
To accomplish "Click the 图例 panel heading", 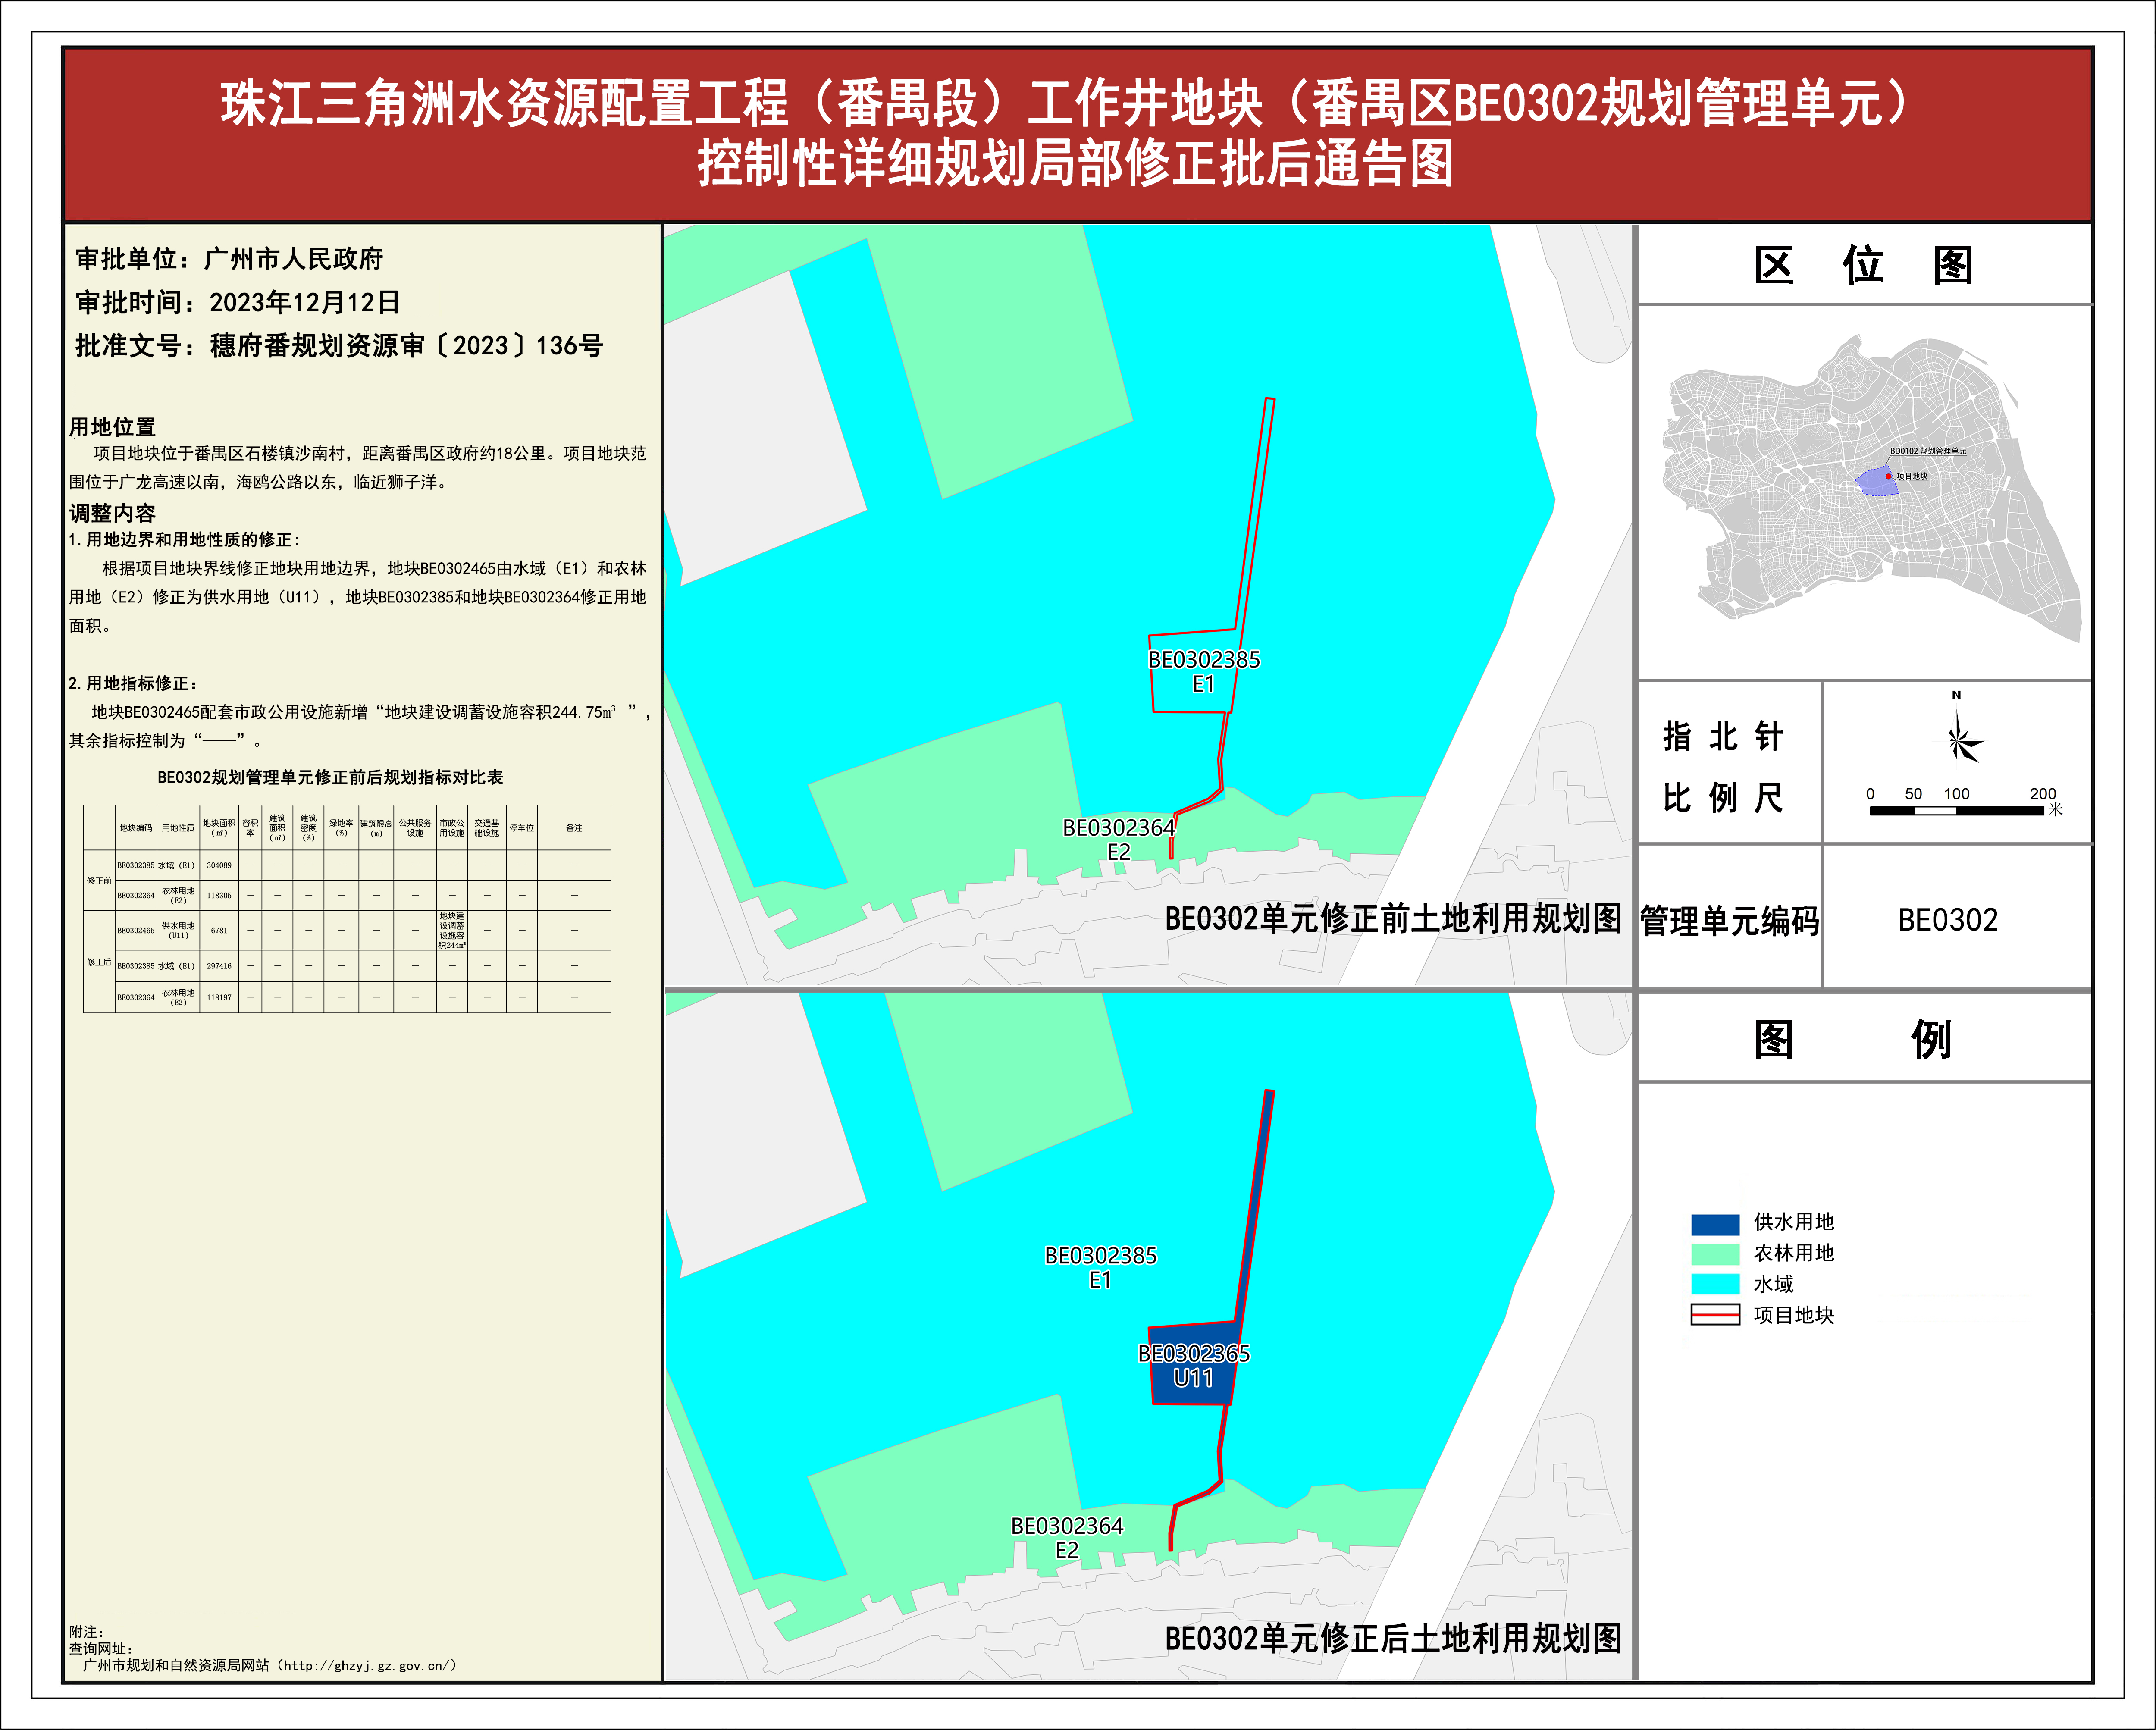I will (x=1853, y=1040).
